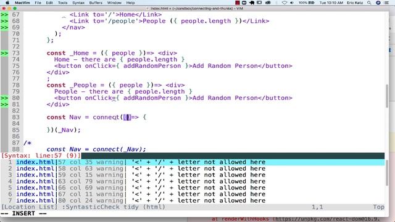
Task: Open the MacVim application menu
Action: coord(22,2)
